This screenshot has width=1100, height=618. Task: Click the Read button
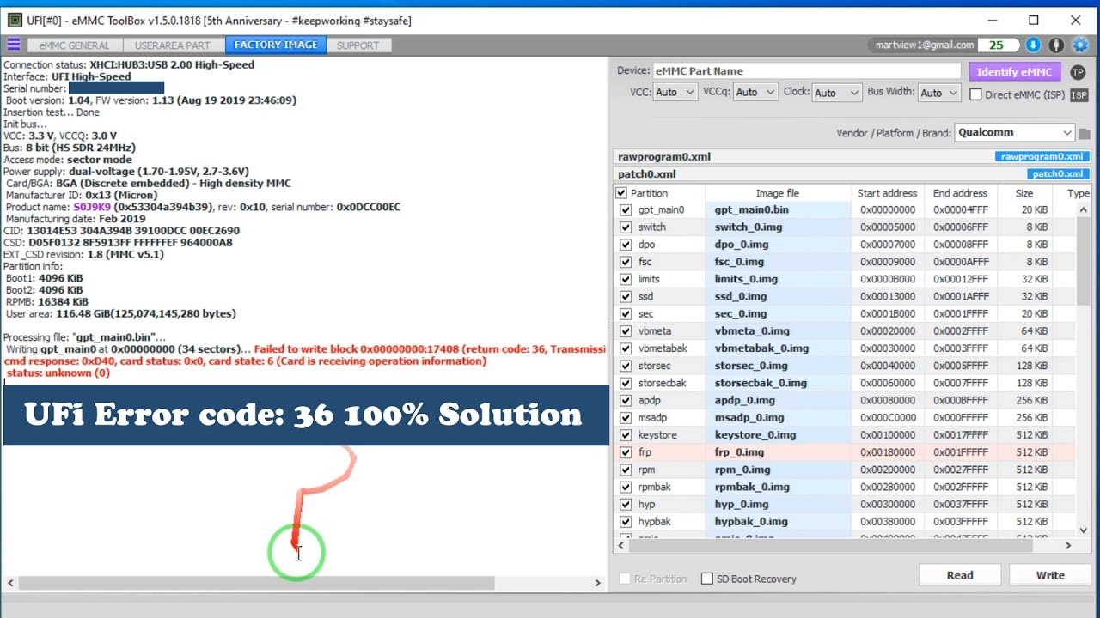(960, 575)
